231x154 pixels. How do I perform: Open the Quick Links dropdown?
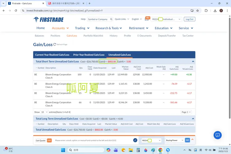(x=122, y=19)
